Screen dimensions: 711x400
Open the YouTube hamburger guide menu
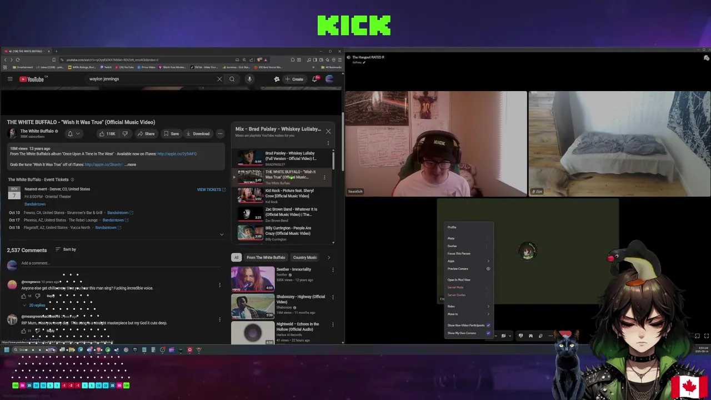(x=10, y=79)
